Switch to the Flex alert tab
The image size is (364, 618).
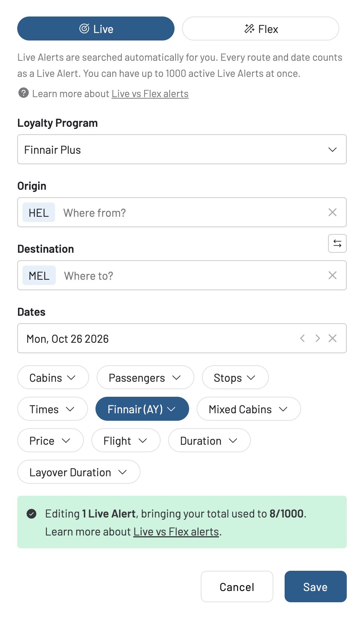260,28
